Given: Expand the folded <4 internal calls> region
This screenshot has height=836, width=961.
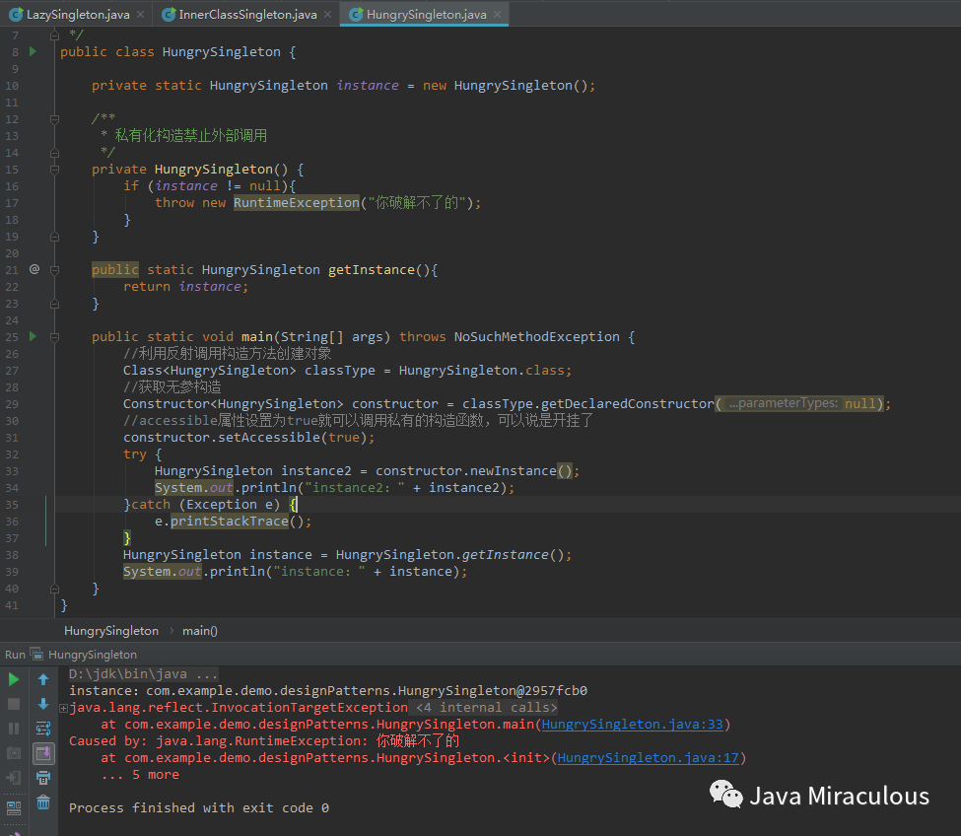Looking at the screenshot, I should tap(487, 707).
